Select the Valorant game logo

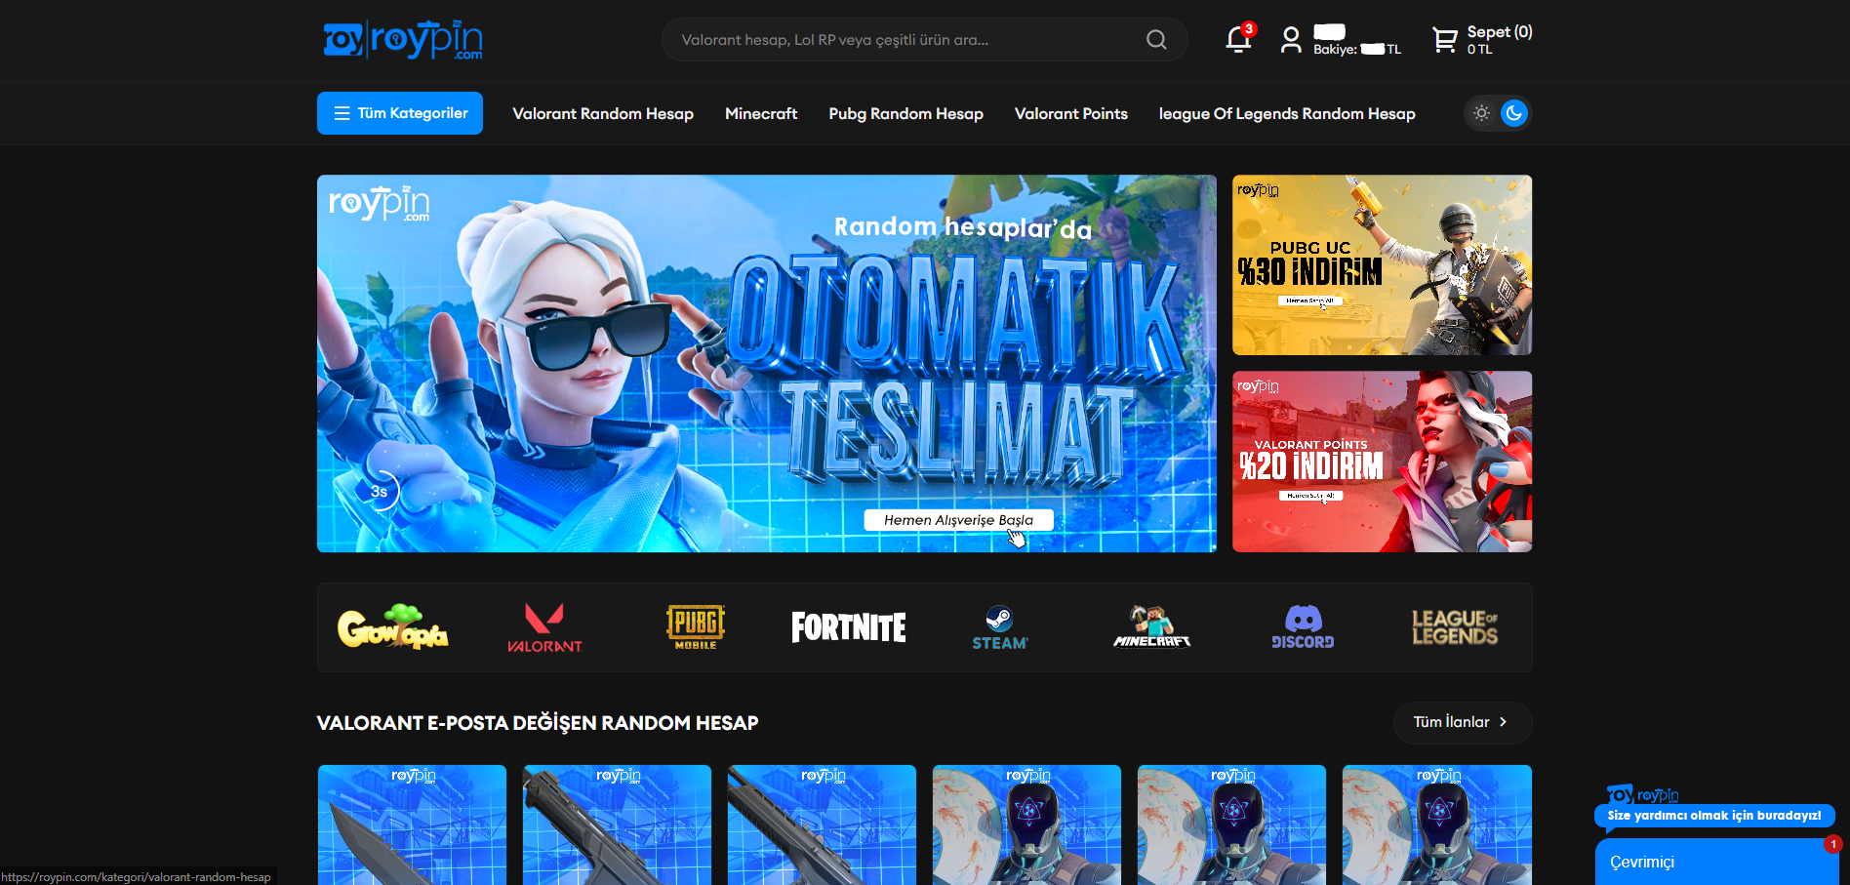pos(544,627)
